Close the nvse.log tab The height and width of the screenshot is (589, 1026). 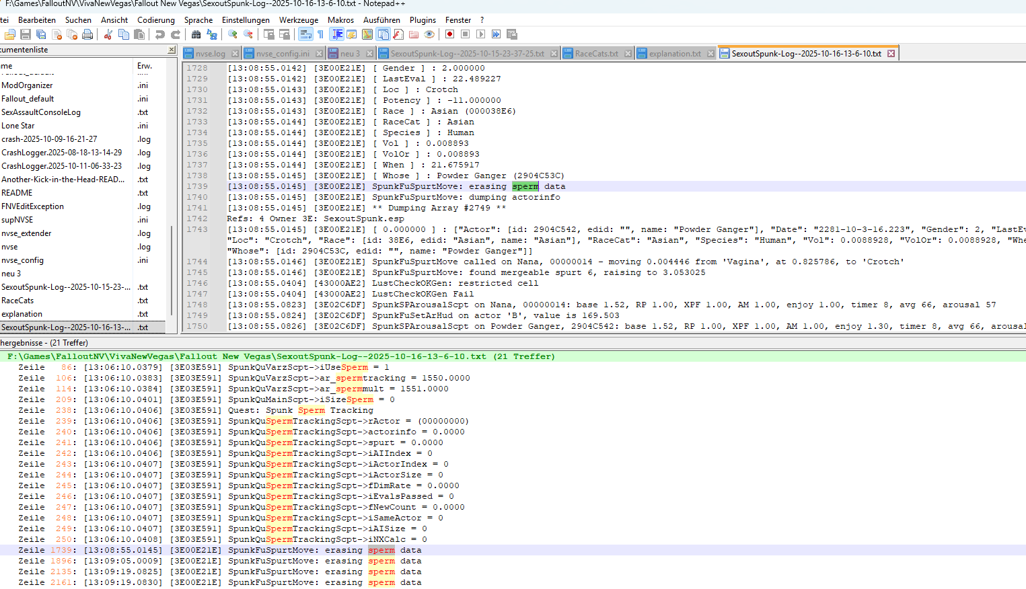(x=235, y=54)
